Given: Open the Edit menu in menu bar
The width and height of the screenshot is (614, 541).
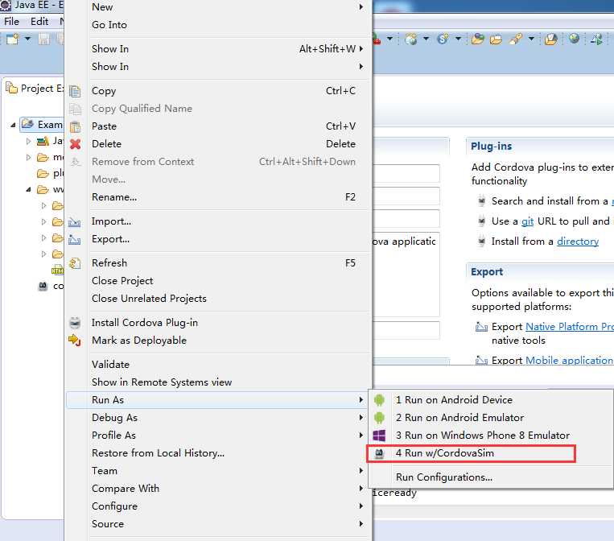Looking at the screenshot, I should click(x=39, y=21).
